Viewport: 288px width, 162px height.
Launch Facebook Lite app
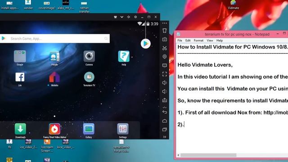tap(20, 79)
